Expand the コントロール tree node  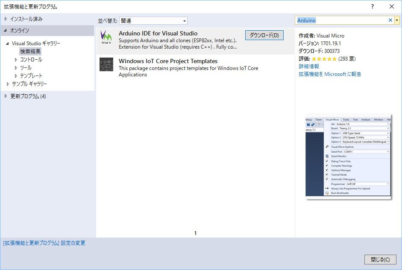tap(16, 60)
